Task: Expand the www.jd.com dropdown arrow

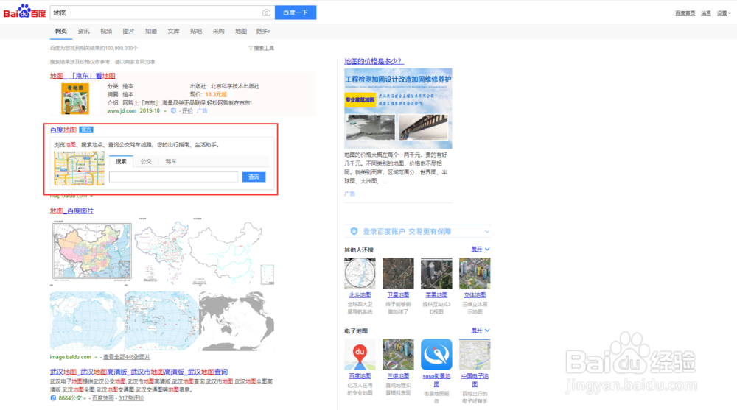Action: coord(165,111)
